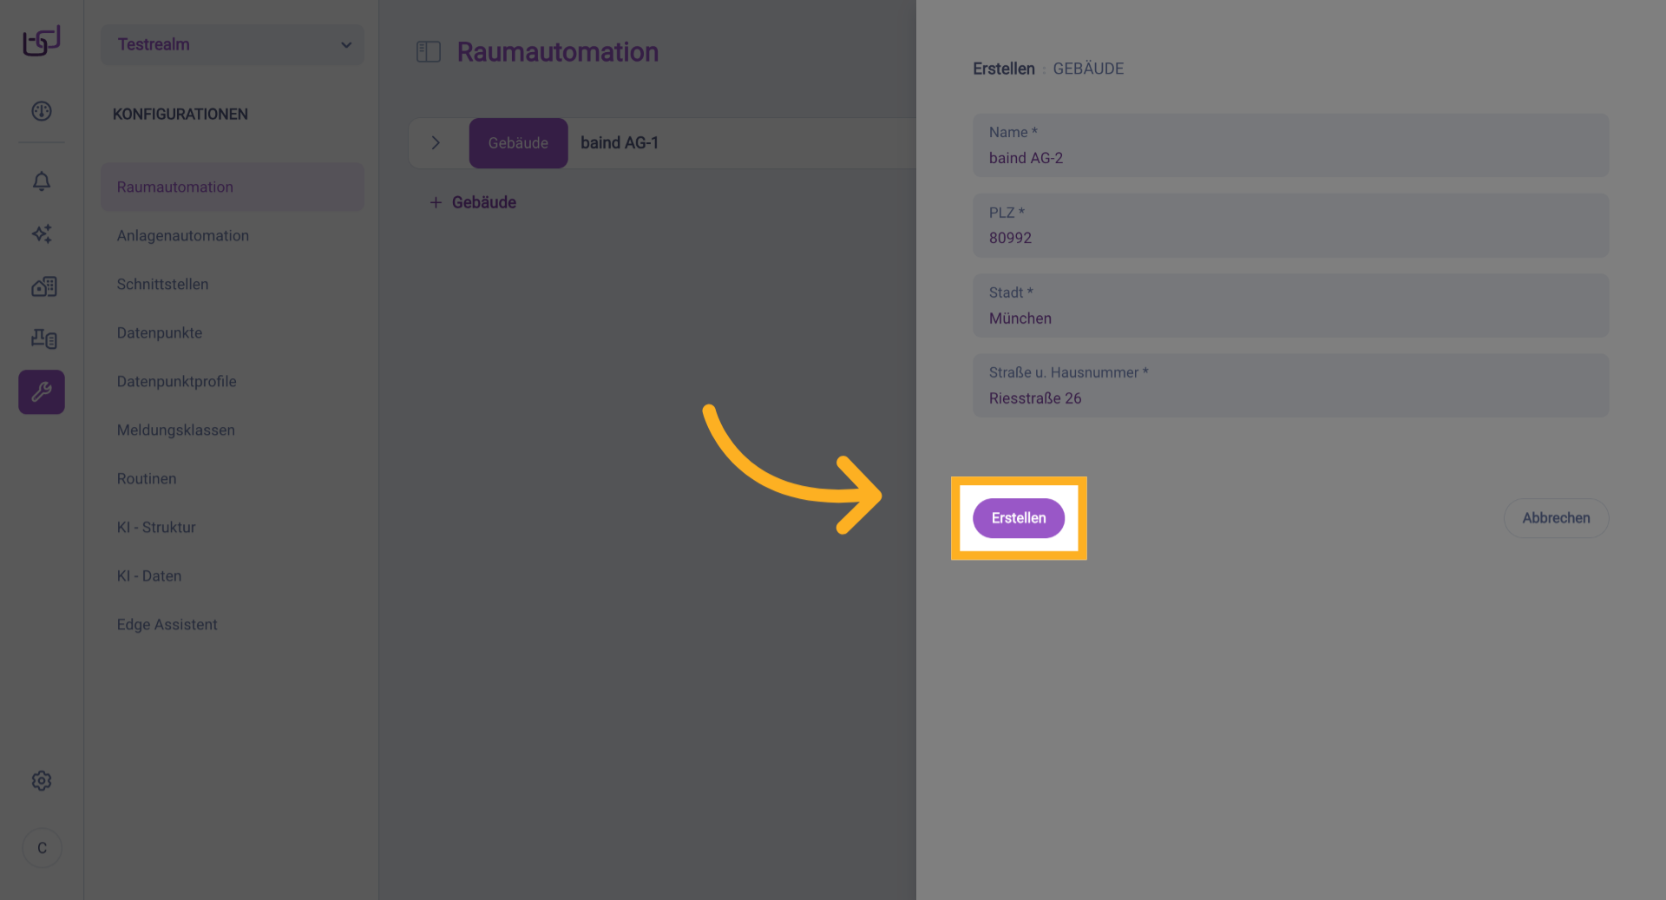
Task: Open Anlagenautomation menu item
Action: click(183, 235)
